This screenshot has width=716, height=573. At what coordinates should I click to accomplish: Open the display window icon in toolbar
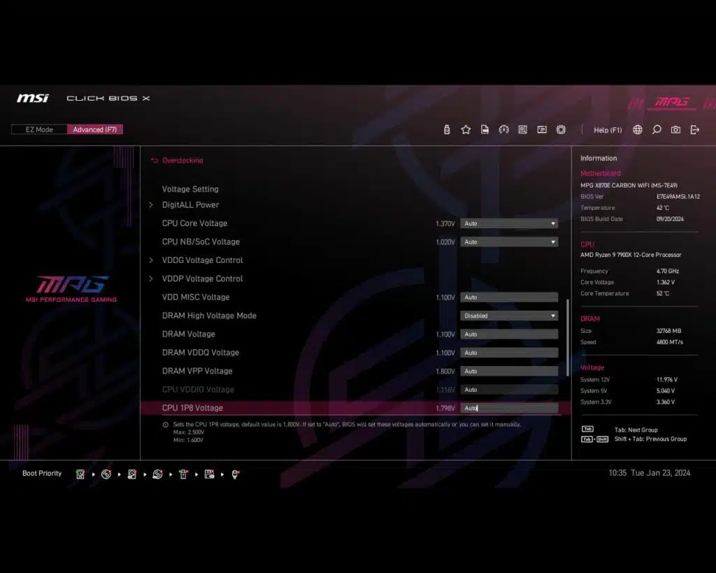click(x=542, y=129)
